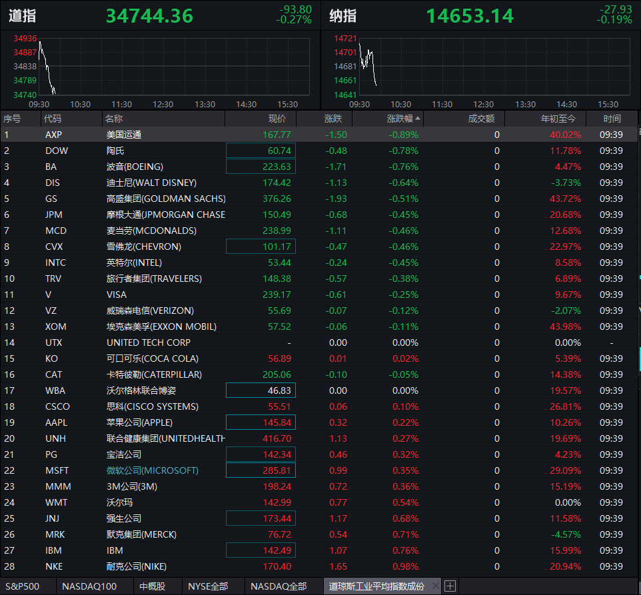641x595 pixels.
Task: Click the MRK year-to-date value -4.57%
Action: click(x=566, y=534)
